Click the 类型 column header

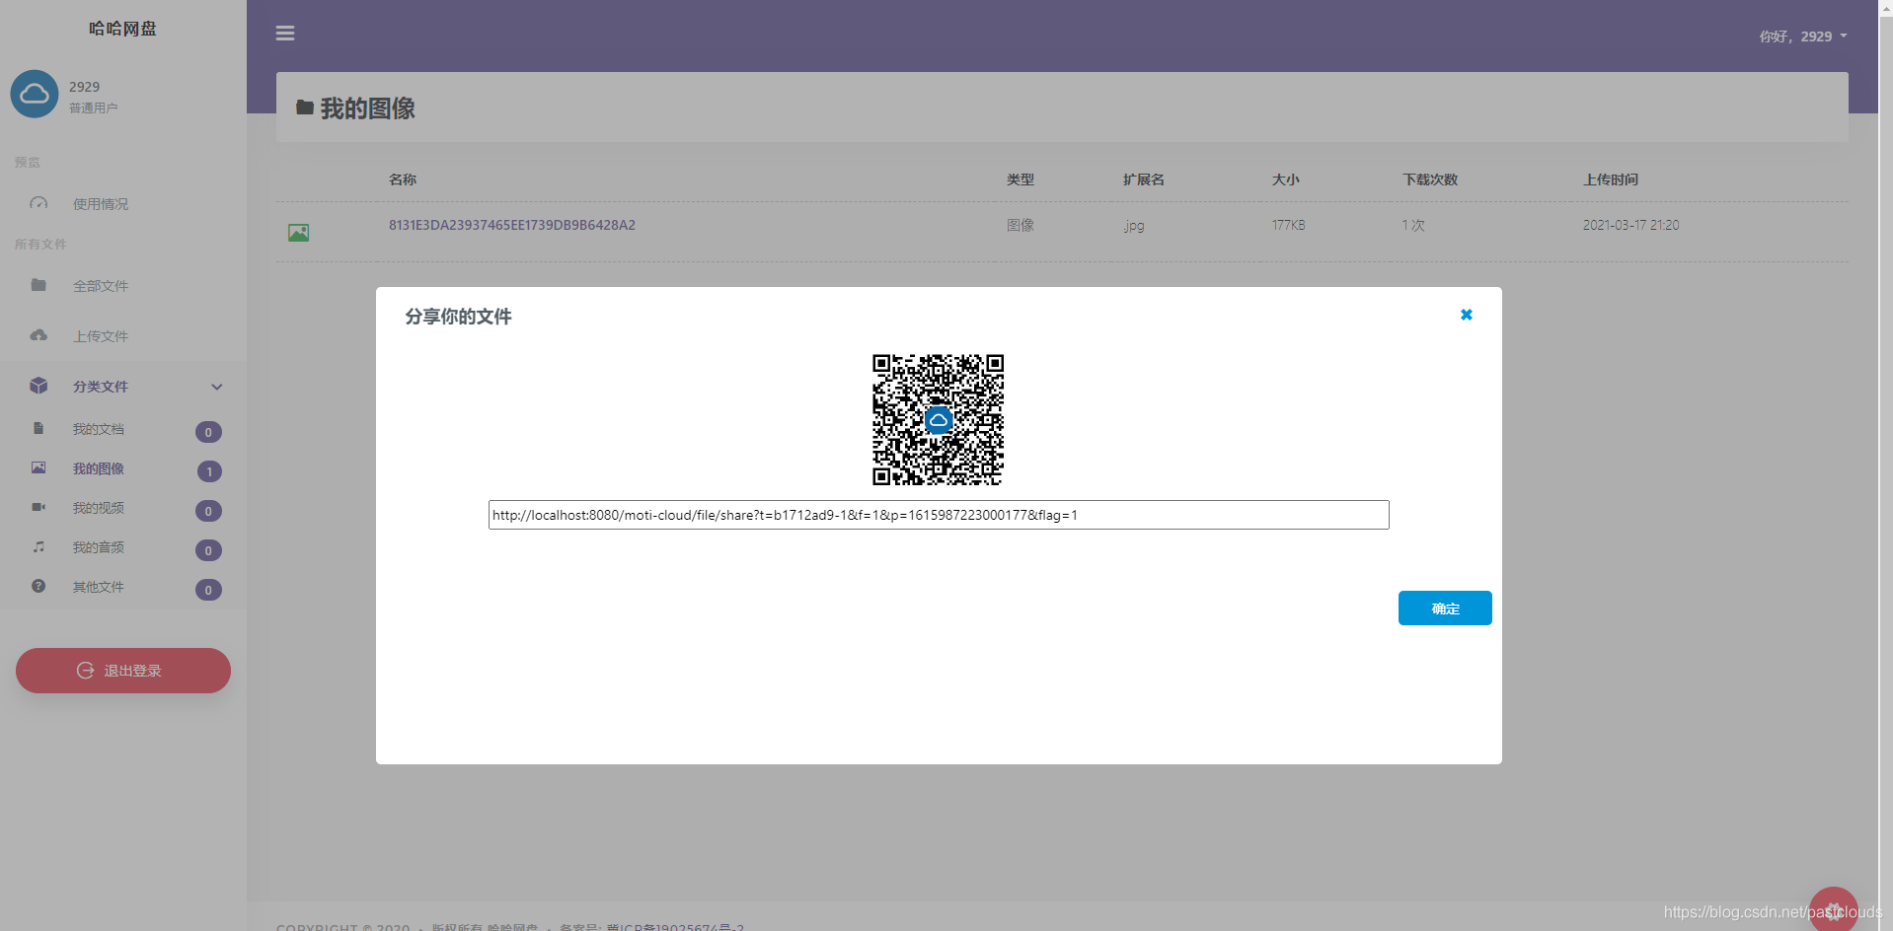pyautogui.click(x=1021, y=179)
